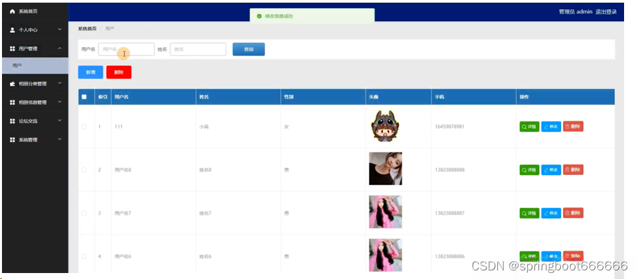Image resolution: width=638 pixels, height=279 pixels.
Task: Open the 相册分类管理 sidebar menu
Action: [x=35, y=84]
